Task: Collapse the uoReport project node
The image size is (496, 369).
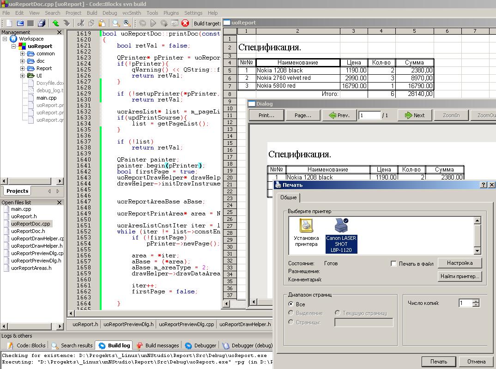Action: (14, 47)
